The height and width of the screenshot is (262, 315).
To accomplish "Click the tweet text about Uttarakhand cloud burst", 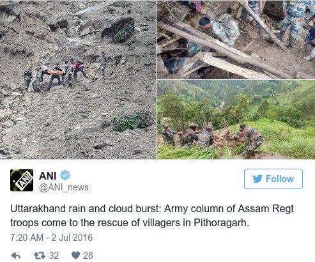I will (152, 215).
